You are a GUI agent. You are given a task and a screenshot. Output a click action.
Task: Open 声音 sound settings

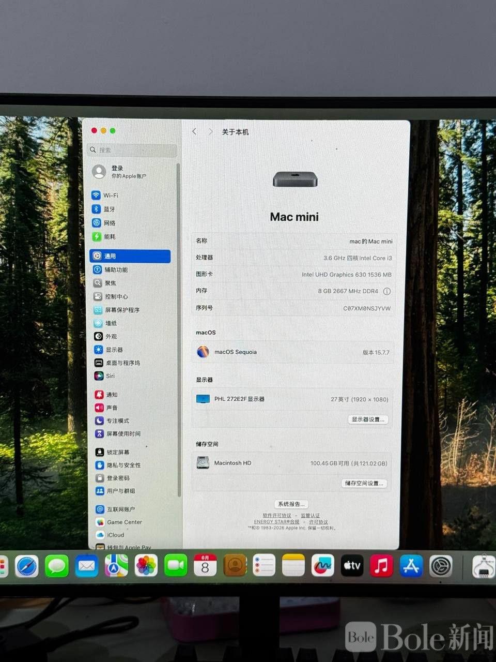click(x=106, y=408)
